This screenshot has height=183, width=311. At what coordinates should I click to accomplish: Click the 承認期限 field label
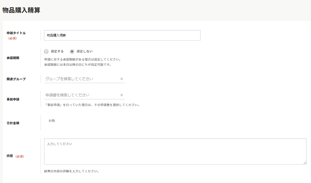point(12,58)
